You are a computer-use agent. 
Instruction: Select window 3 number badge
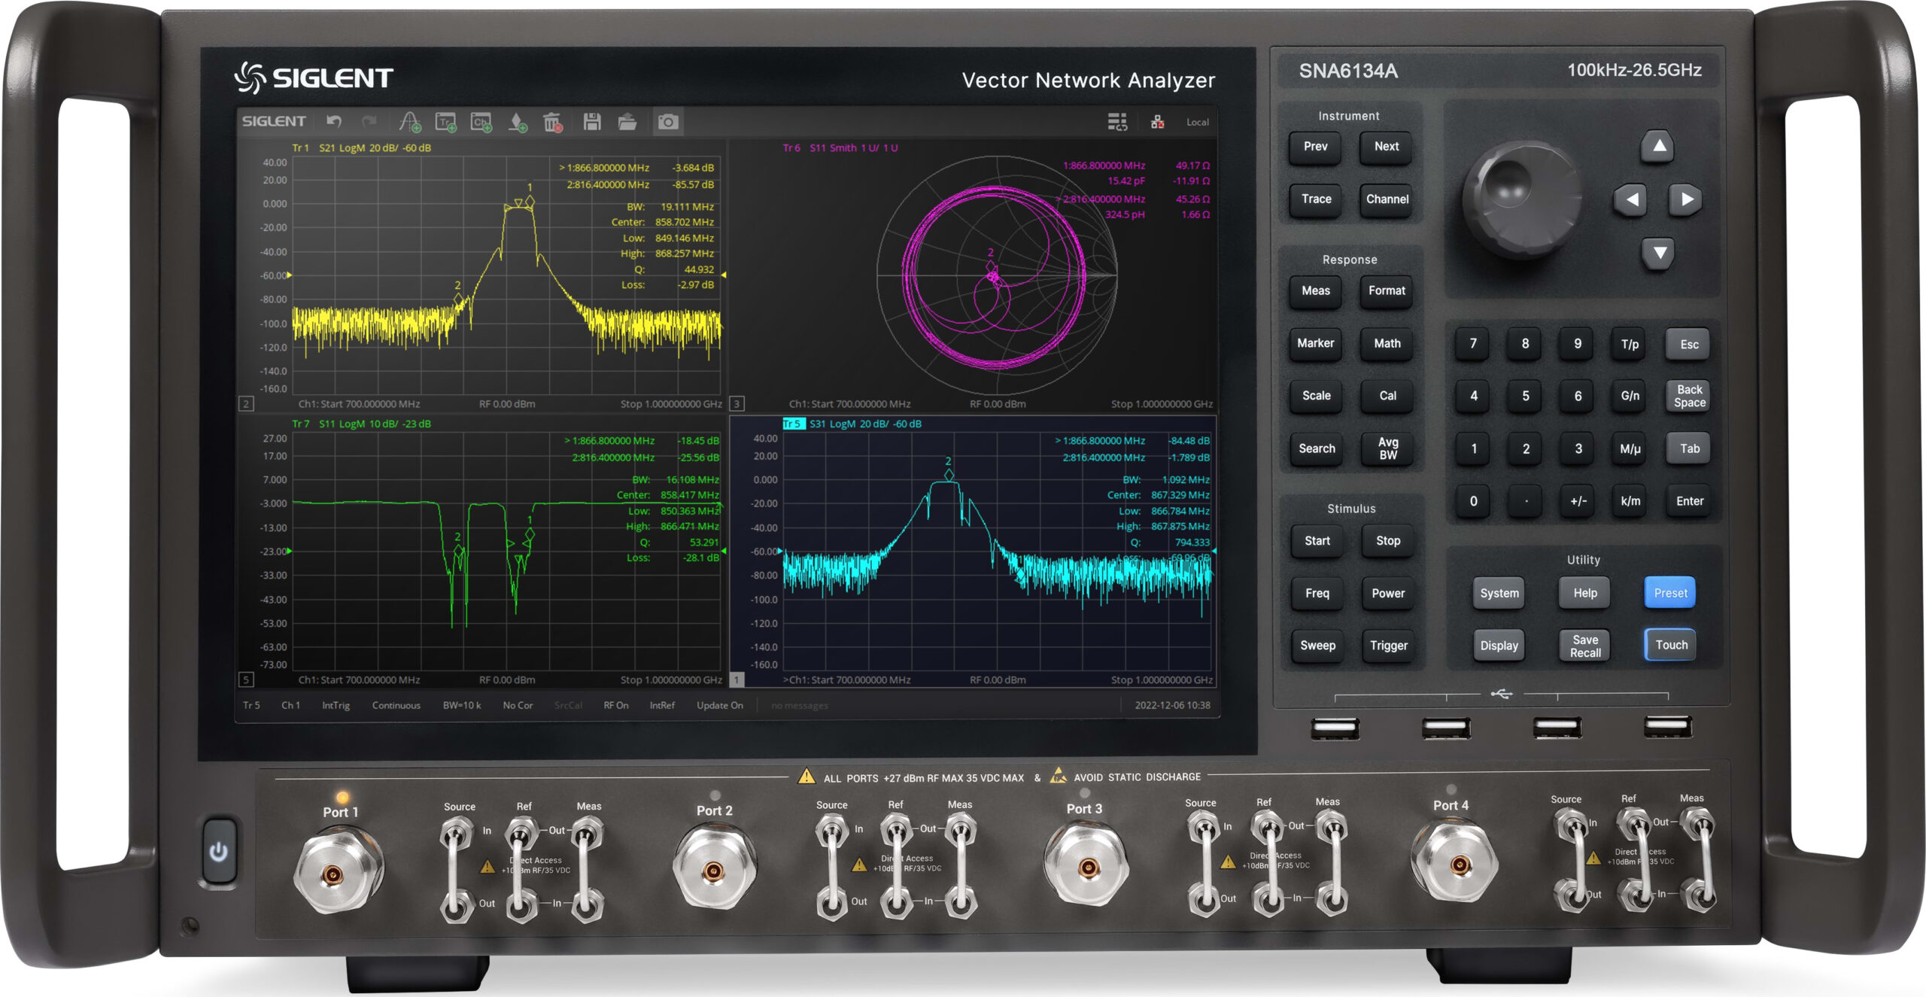pos(737,403)
